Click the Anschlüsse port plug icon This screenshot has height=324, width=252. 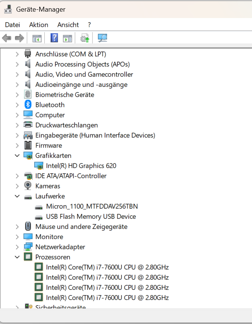[x=28, y=53]
